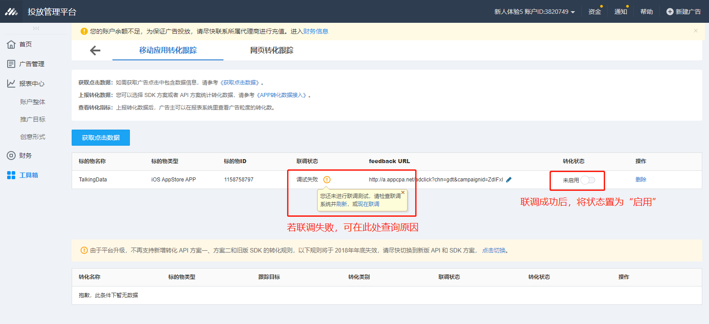Go back using the left arrow icon
Viewport: 709px width, 324px height.
click(95, 50)
